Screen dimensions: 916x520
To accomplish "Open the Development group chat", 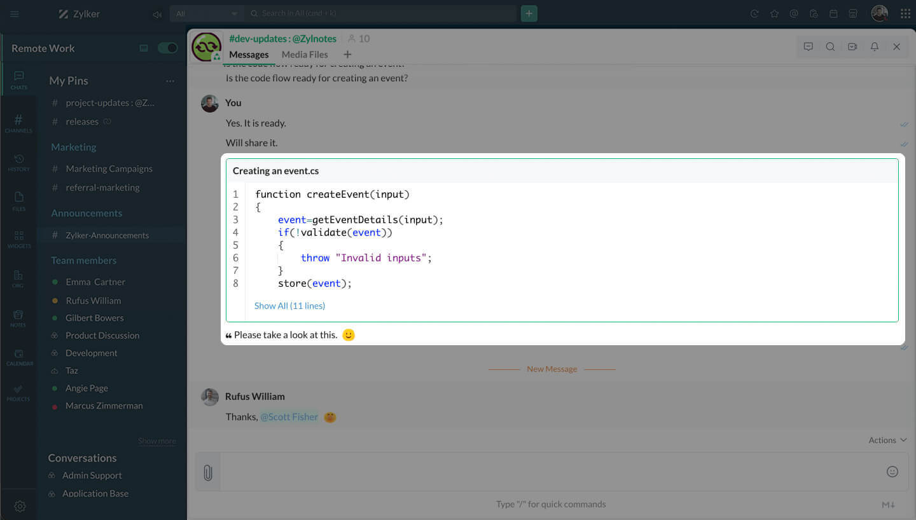I will click(91, 353).
